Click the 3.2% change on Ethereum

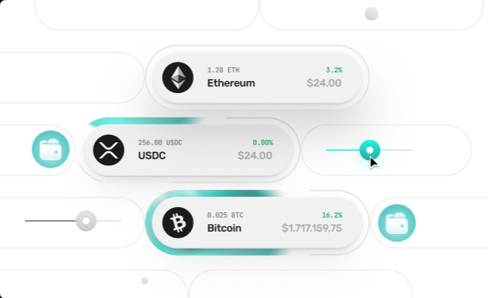334,70
